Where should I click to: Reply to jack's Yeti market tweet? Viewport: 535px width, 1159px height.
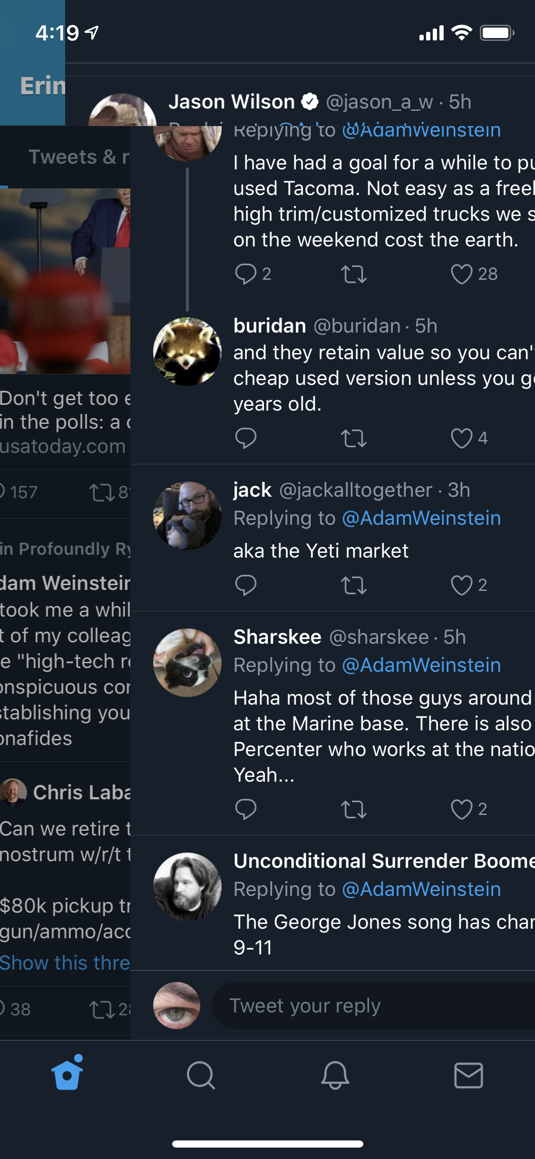246,585
